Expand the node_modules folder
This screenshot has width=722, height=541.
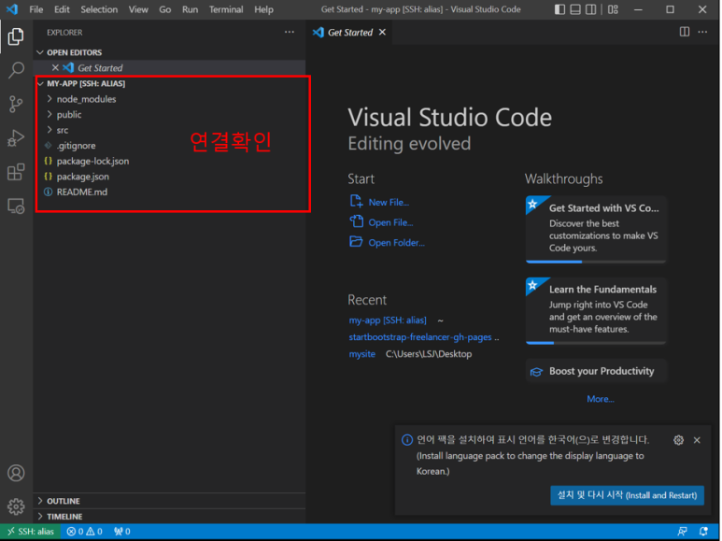(50, 99)
